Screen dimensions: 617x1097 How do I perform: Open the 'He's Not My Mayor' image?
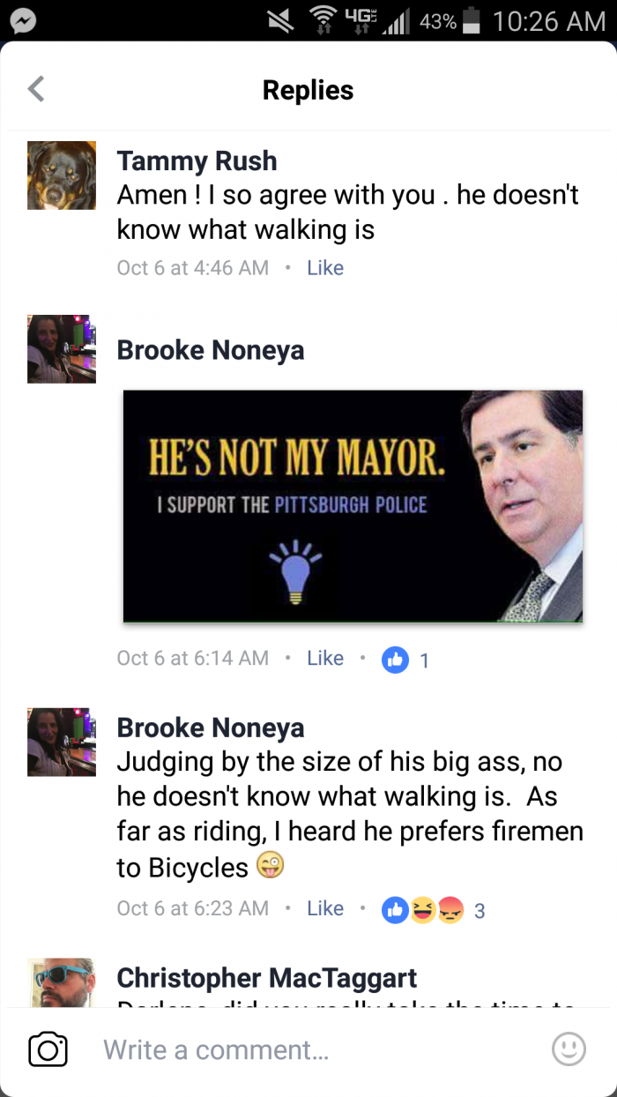tap(353, 506)
